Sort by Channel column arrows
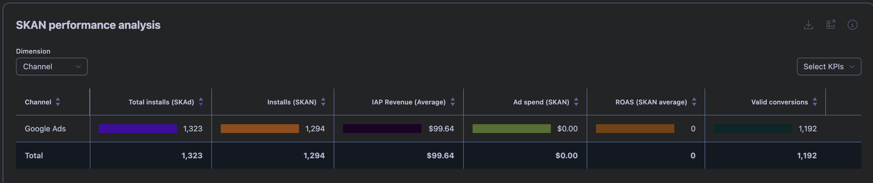This screenshot has height=183, width=873. point(58,102)
